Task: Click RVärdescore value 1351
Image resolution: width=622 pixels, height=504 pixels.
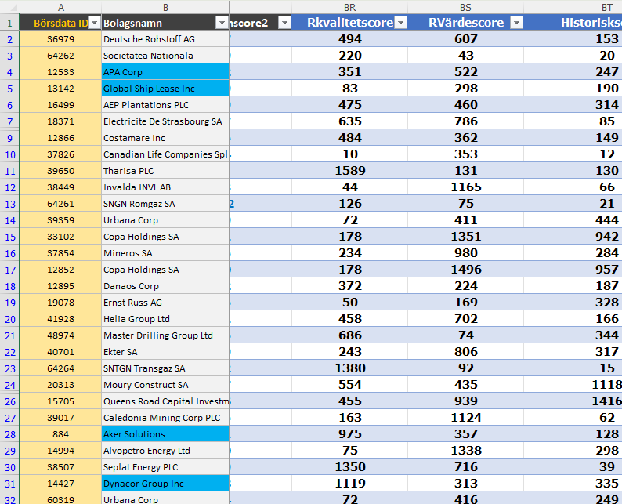Action: [x=465, y=237]
